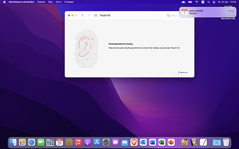Launch Brave browser from the Dock
239x149 pixels.
pyautogui.click(x=134, y=143)
